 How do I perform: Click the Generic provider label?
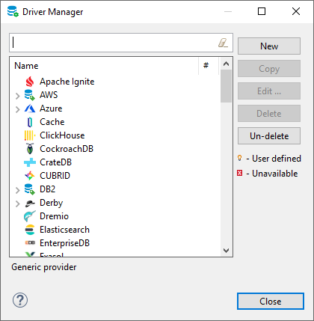44,267
